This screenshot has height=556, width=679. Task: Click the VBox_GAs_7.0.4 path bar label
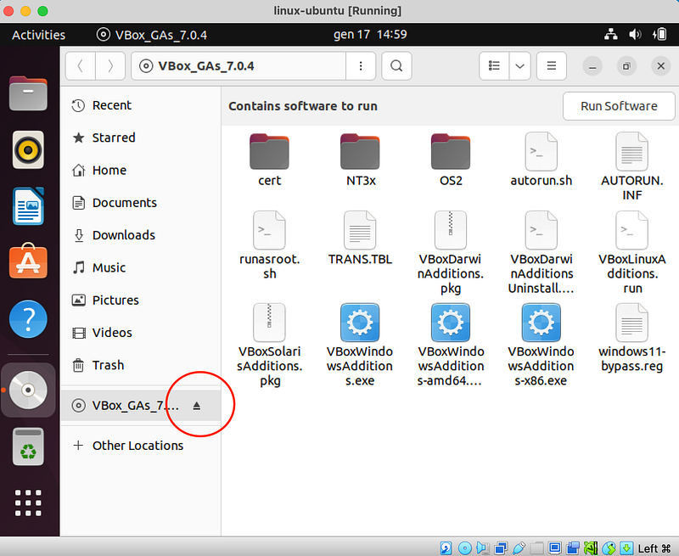[206, 66]
